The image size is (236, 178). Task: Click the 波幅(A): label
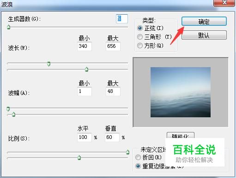click(18, 93)
